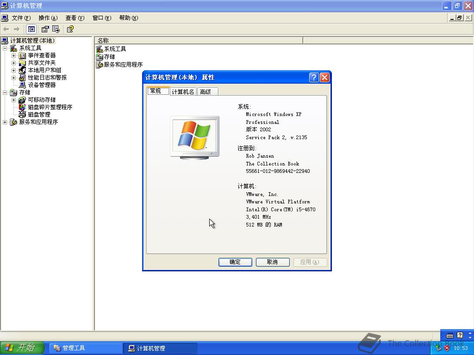
Task: Click the 取消 button
Action: [273, 262]
